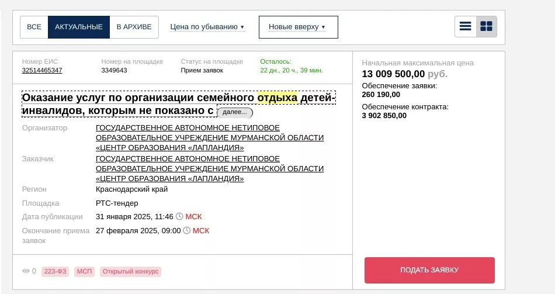Screen dimensions: 555x294
Task: Click the МСП tag
Action: pyautogui.click(x=84, y=271)
